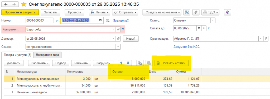The width and height of the screenshot is (270, 99).
Task: Click the Загрузить button
Action: [x=103, y=63]
